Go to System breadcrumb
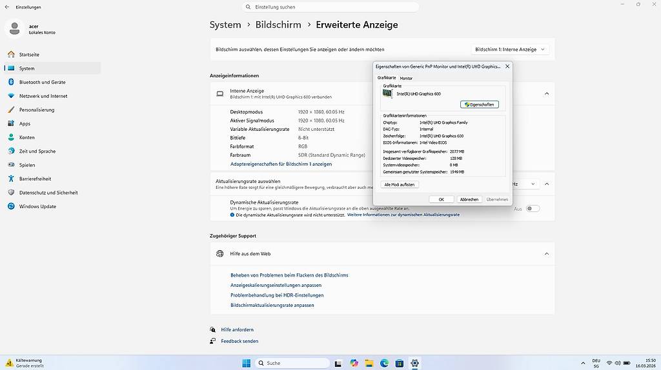The width and height of the screenshot is (661, 370). pos(225,25)
